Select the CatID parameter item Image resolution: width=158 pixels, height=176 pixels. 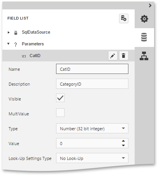[x=35, y=56]
